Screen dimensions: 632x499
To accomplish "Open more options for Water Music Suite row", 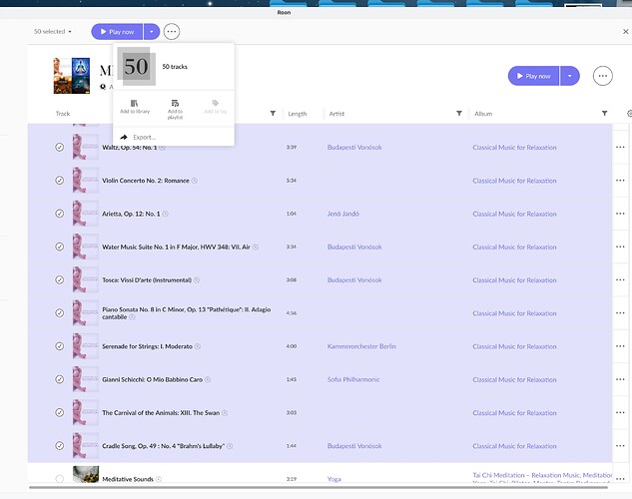I will 620,247.
